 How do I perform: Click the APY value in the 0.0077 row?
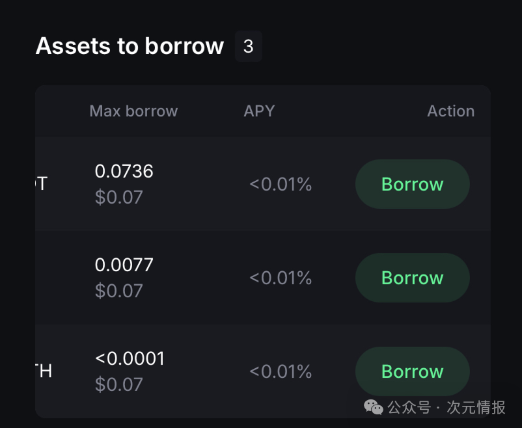coord(281,278)
